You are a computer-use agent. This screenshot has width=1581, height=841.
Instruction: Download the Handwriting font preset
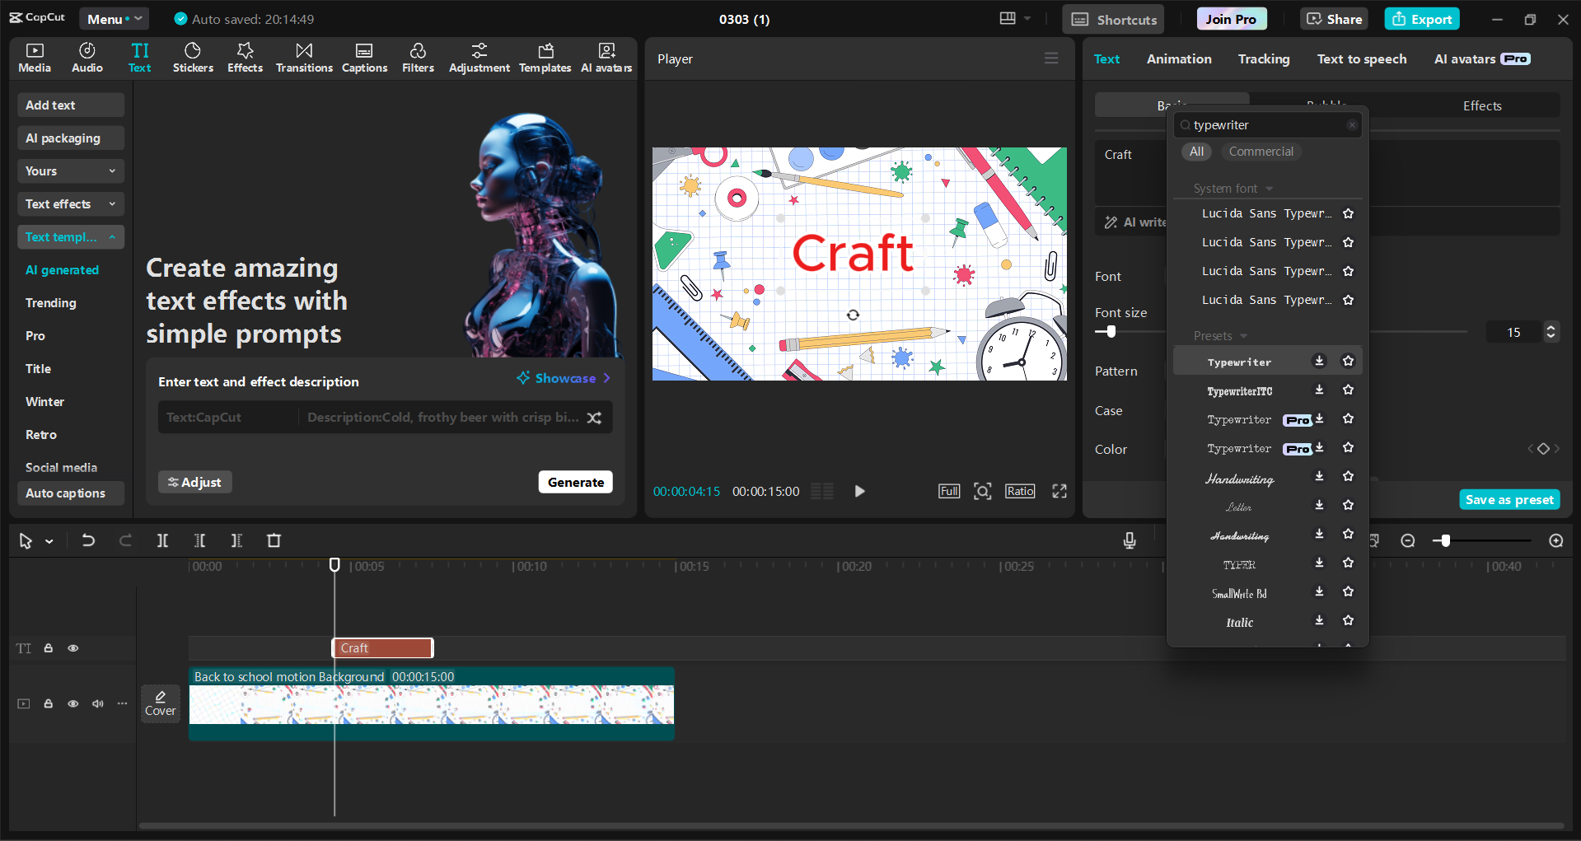pos(1317,476)
